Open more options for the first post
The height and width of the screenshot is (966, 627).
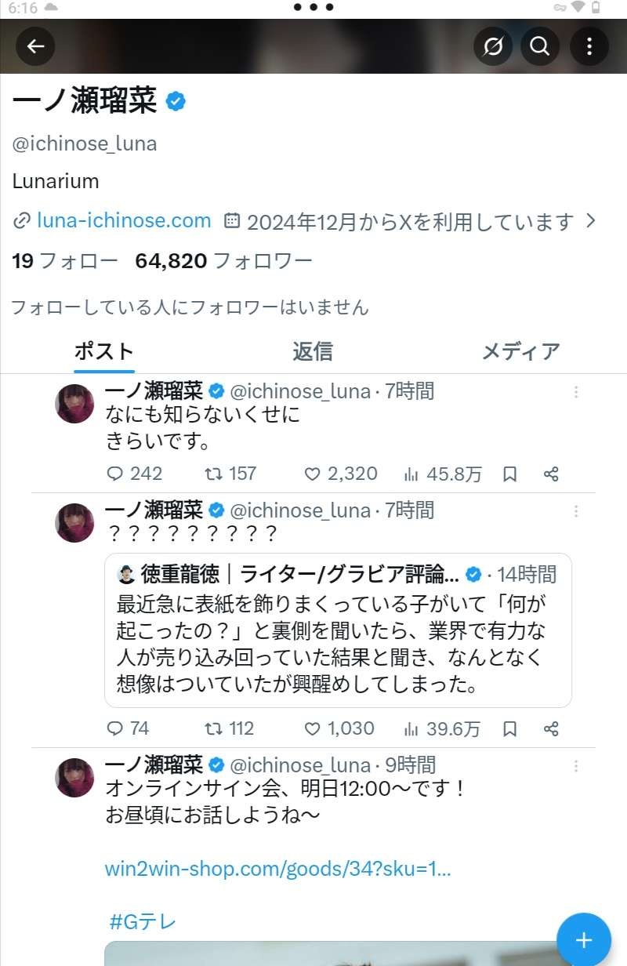click(x=576, y=392)
